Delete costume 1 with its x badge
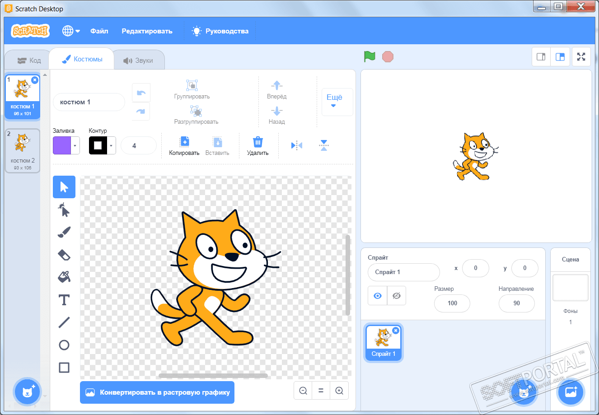Image resolution: width=599 pixels, height=415 pixels. point(35,80)
